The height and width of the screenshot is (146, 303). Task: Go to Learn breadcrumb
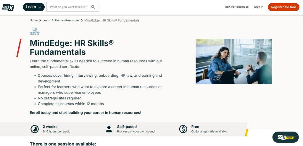(46, 20)
